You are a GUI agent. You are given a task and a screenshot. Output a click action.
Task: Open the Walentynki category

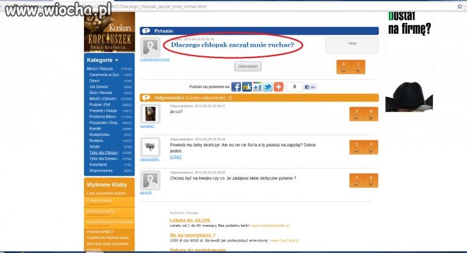coord(98,164)
